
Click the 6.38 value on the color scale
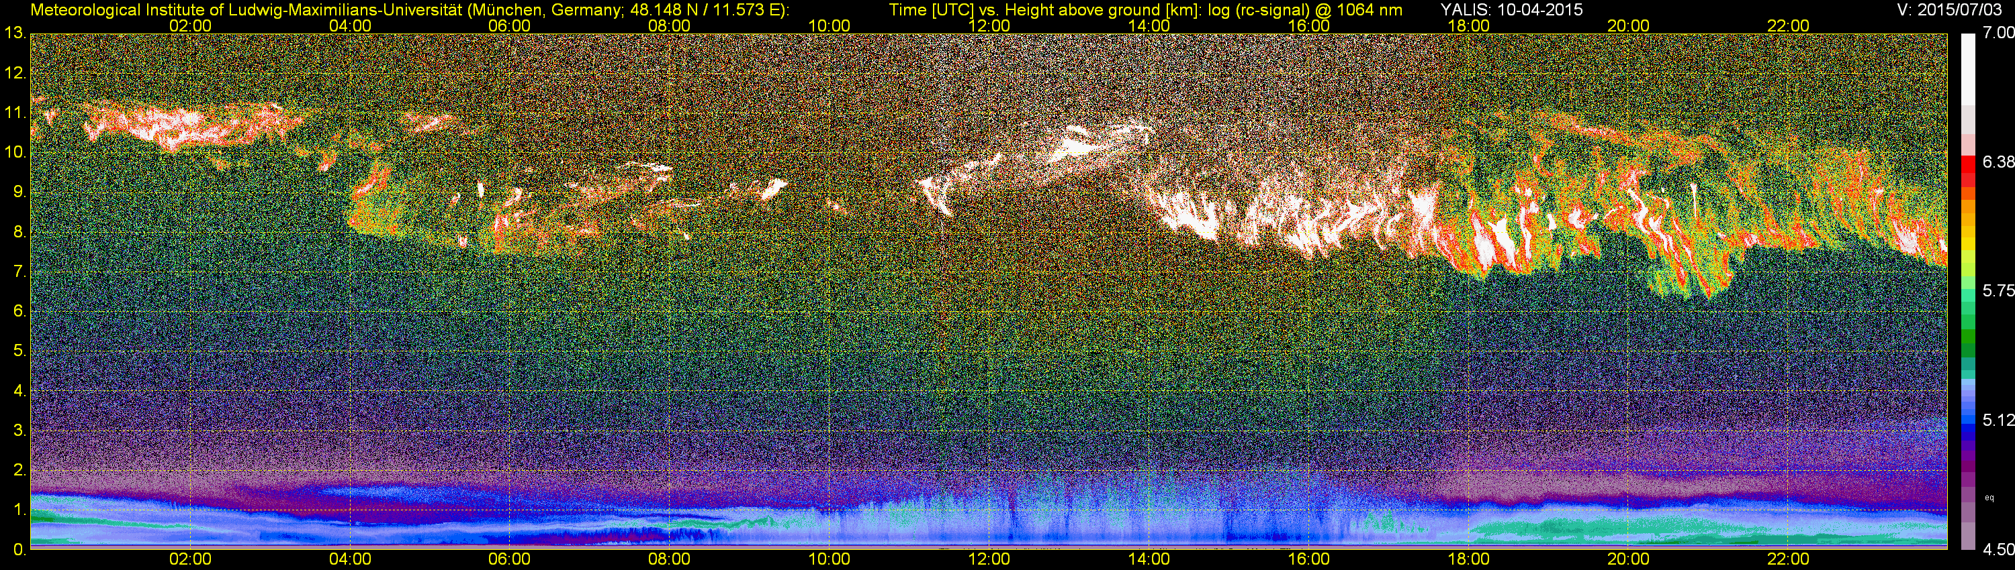(1999, 162)
